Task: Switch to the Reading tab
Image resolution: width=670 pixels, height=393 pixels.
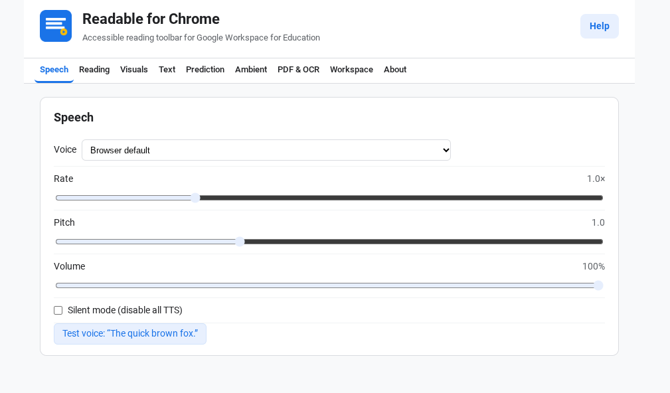Action: click(94, 70)
